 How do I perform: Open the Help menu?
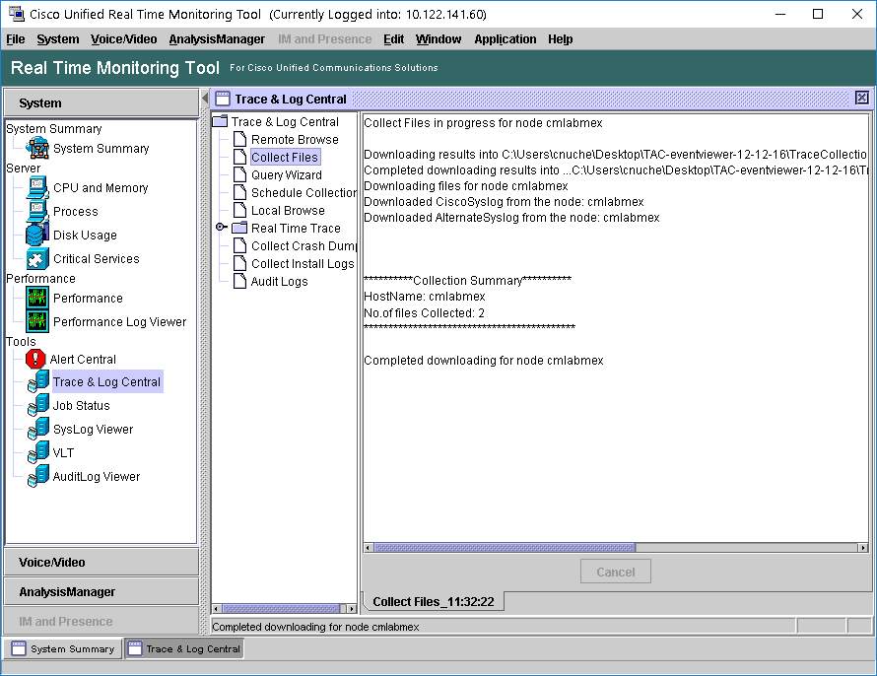click(561, 39)
